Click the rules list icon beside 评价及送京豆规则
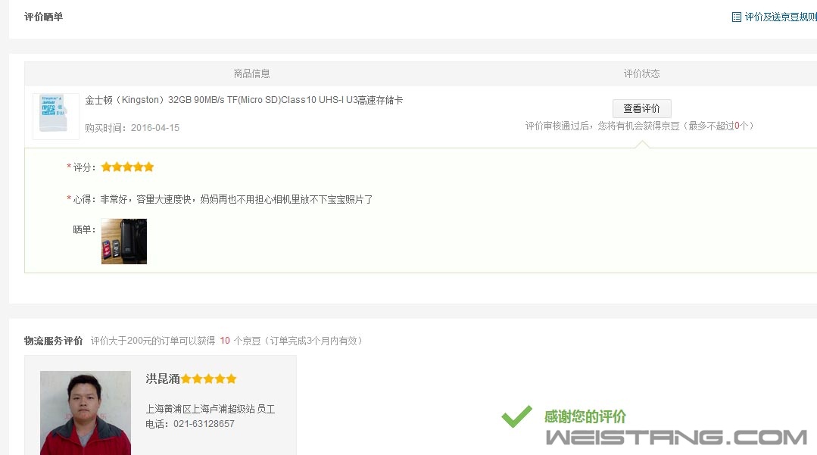 tap(736, 17)
